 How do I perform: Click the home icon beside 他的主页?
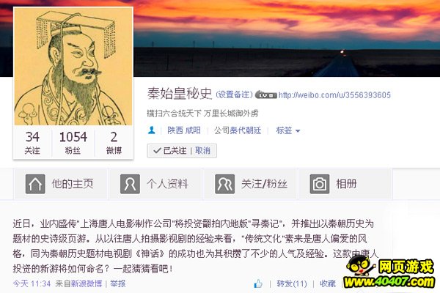pos(35,184)
